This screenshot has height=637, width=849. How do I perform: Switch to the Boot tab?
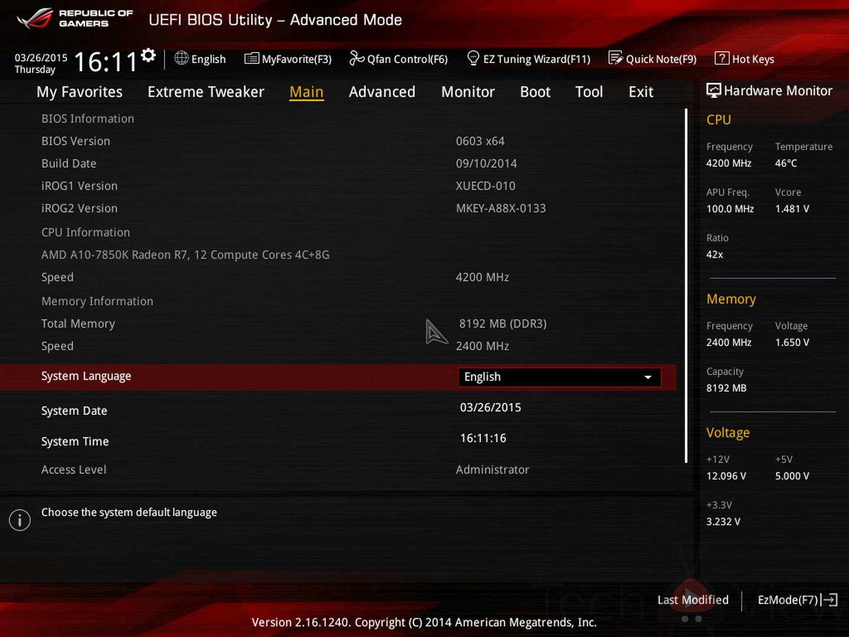point(535,92)
